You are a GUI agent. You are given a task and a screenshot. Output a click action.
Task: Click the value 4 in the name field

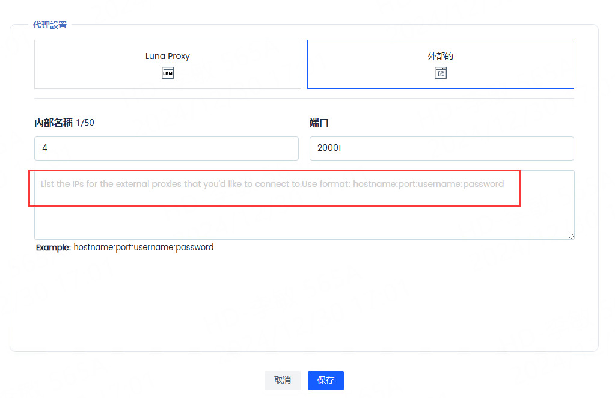click(x=44, y=148)
